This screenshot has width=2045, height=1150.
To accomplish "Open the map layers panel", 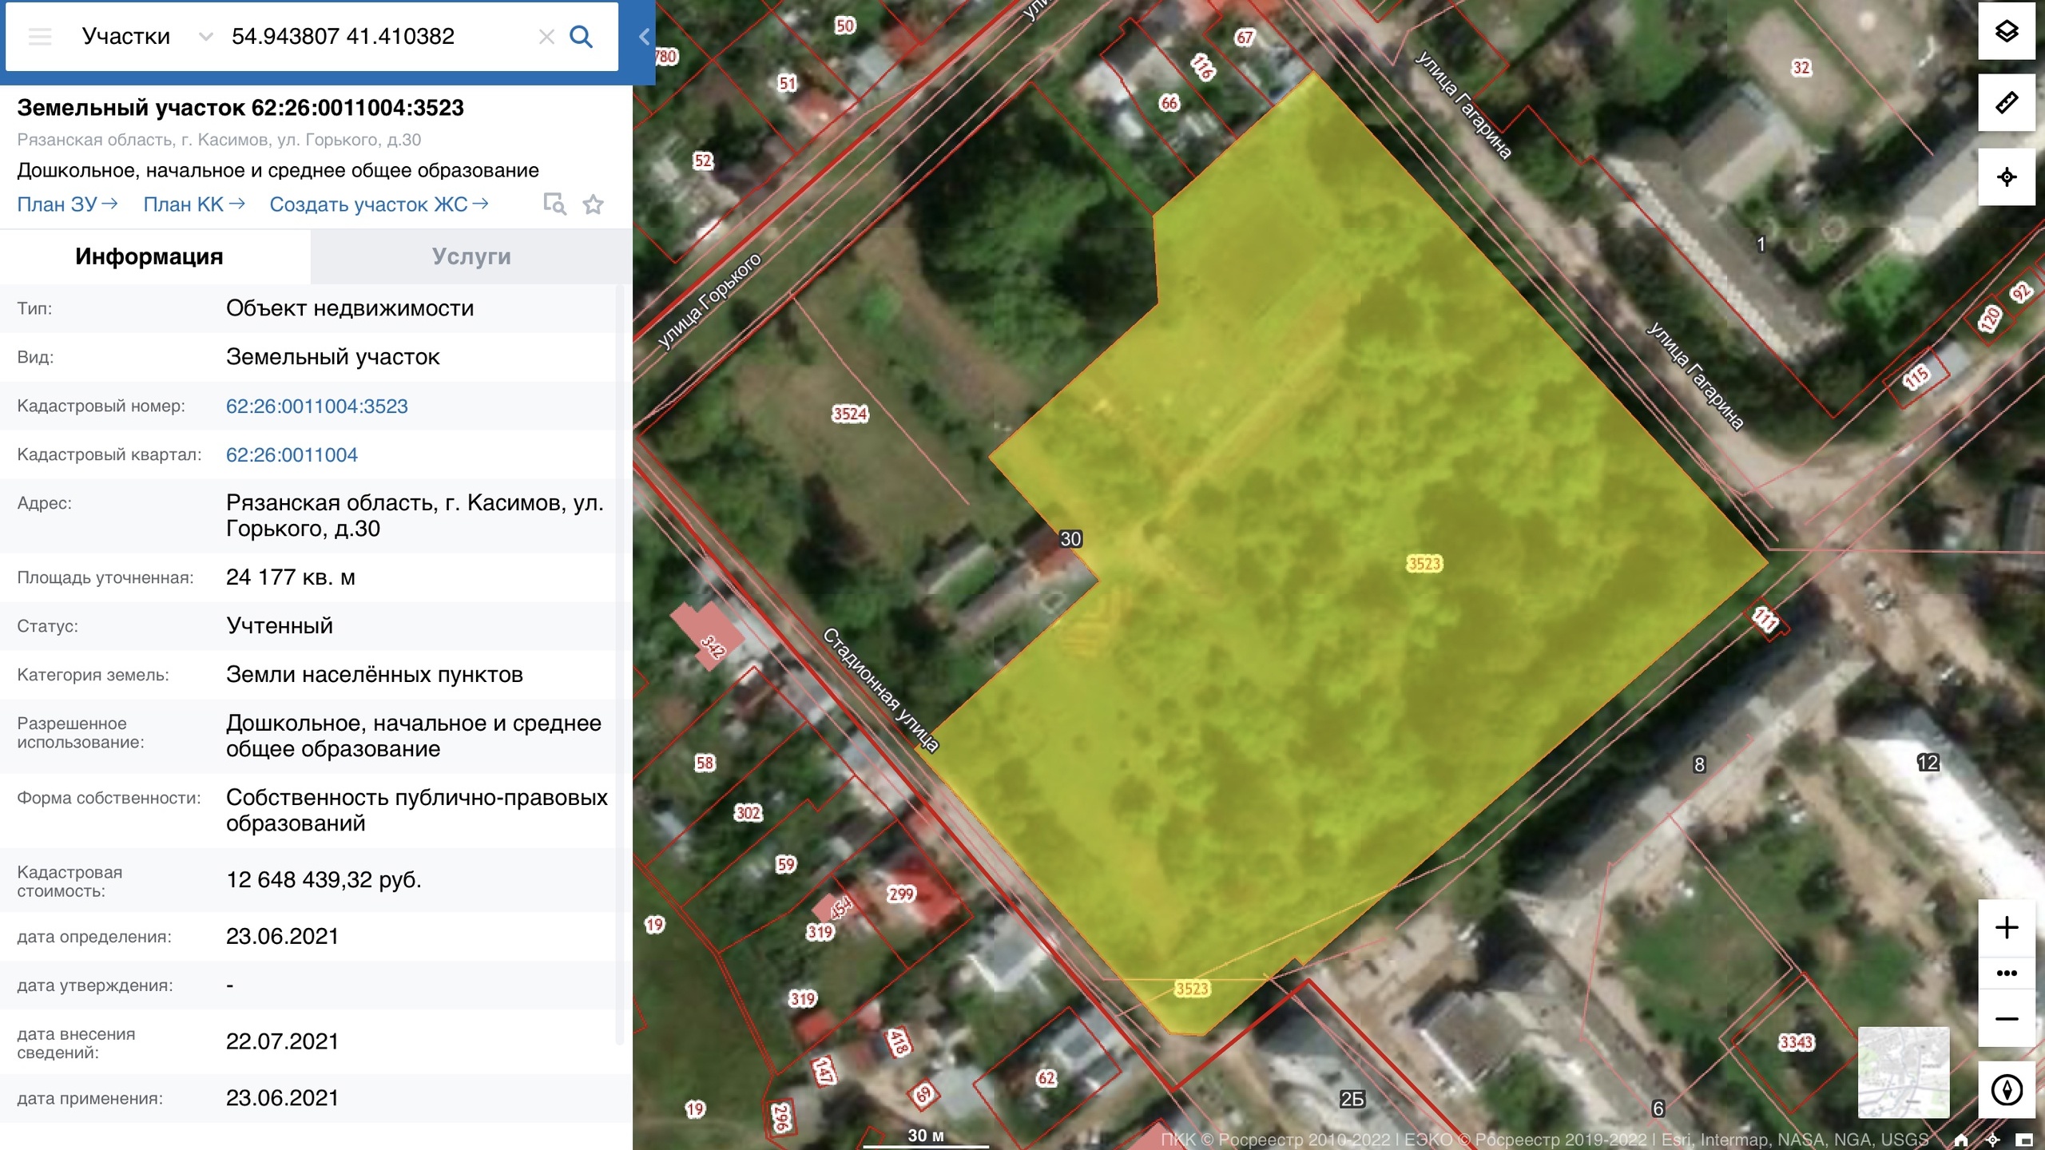I will [2006, 31].
